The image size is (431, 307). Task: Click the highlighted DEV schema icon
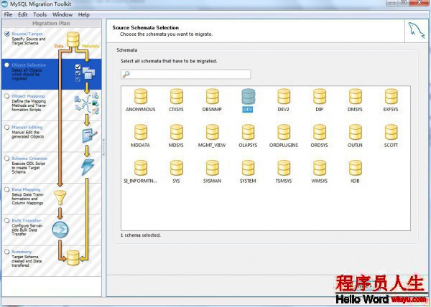(248, 97)
